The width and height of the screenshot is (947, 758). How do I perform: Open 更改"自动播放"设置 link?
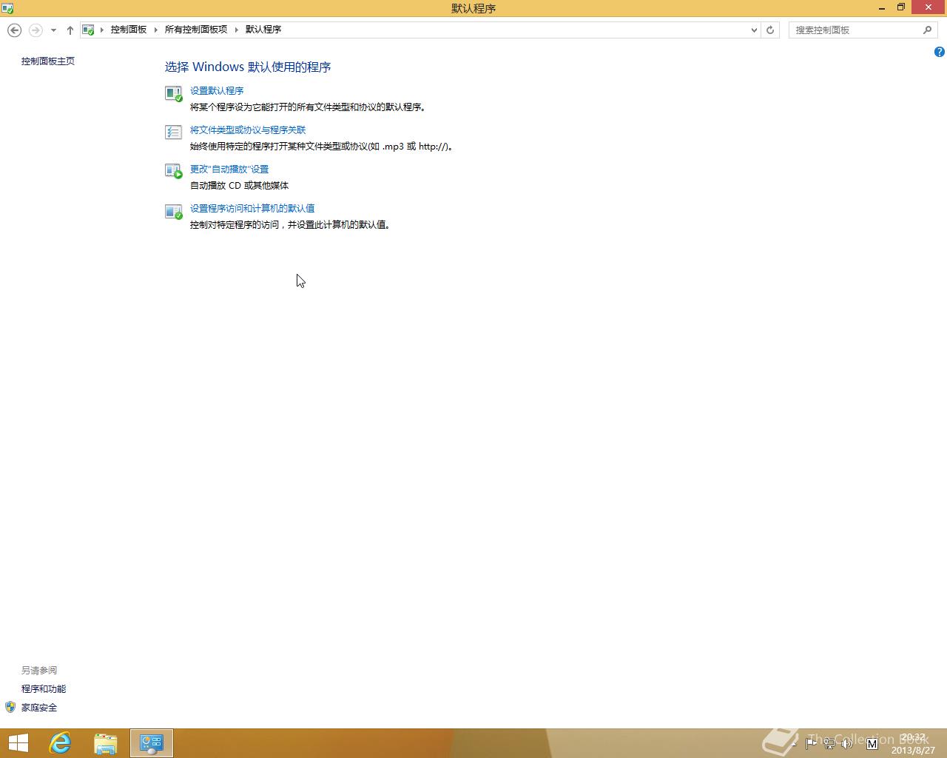point(229,169)
